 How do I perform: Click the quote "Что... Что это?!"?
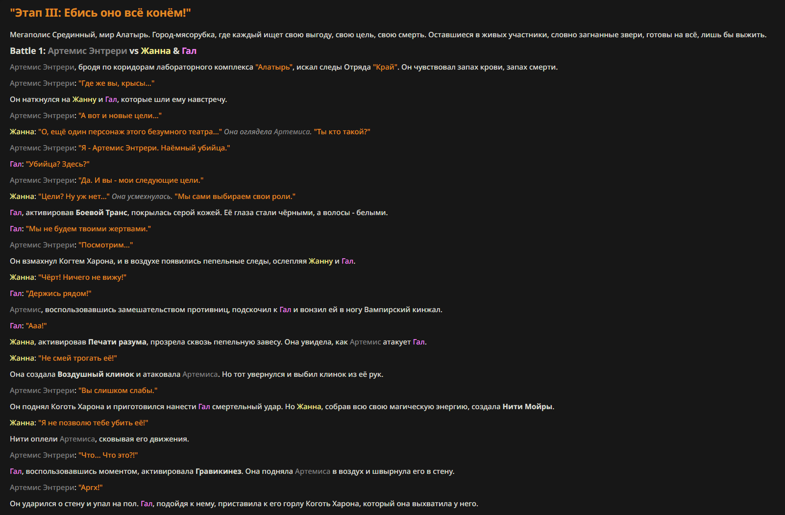click(x=108, y=455)
